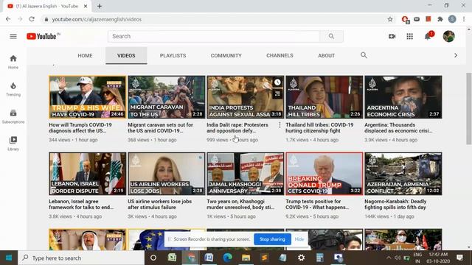Open 'Migrant caravan sets out' video title
Viewport: 472px width, 265px height.
[x=161, y=127]
